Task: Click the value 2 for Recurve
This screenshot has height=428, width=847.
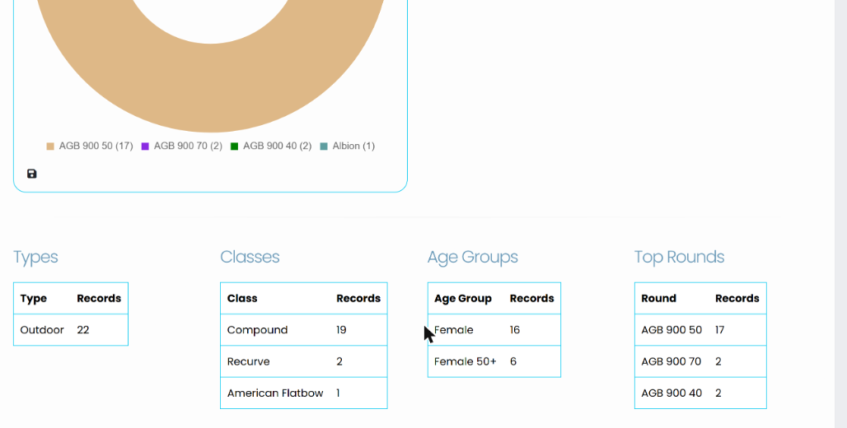Action: click(339, 361)
